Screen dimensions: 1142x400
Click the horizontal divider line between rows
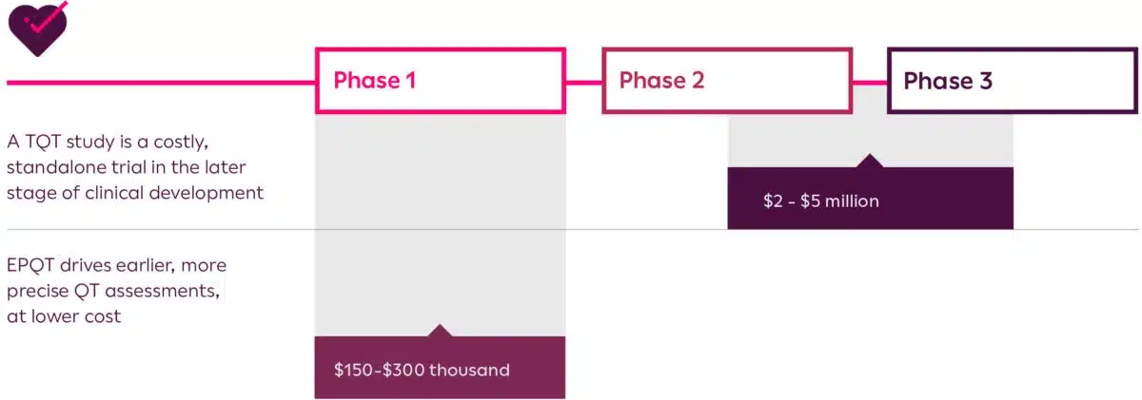tap(572, 230)
